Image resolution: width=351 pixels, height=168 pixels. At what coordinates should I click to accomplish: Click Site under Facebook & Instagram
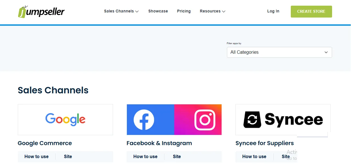click(x=177, y=157)
